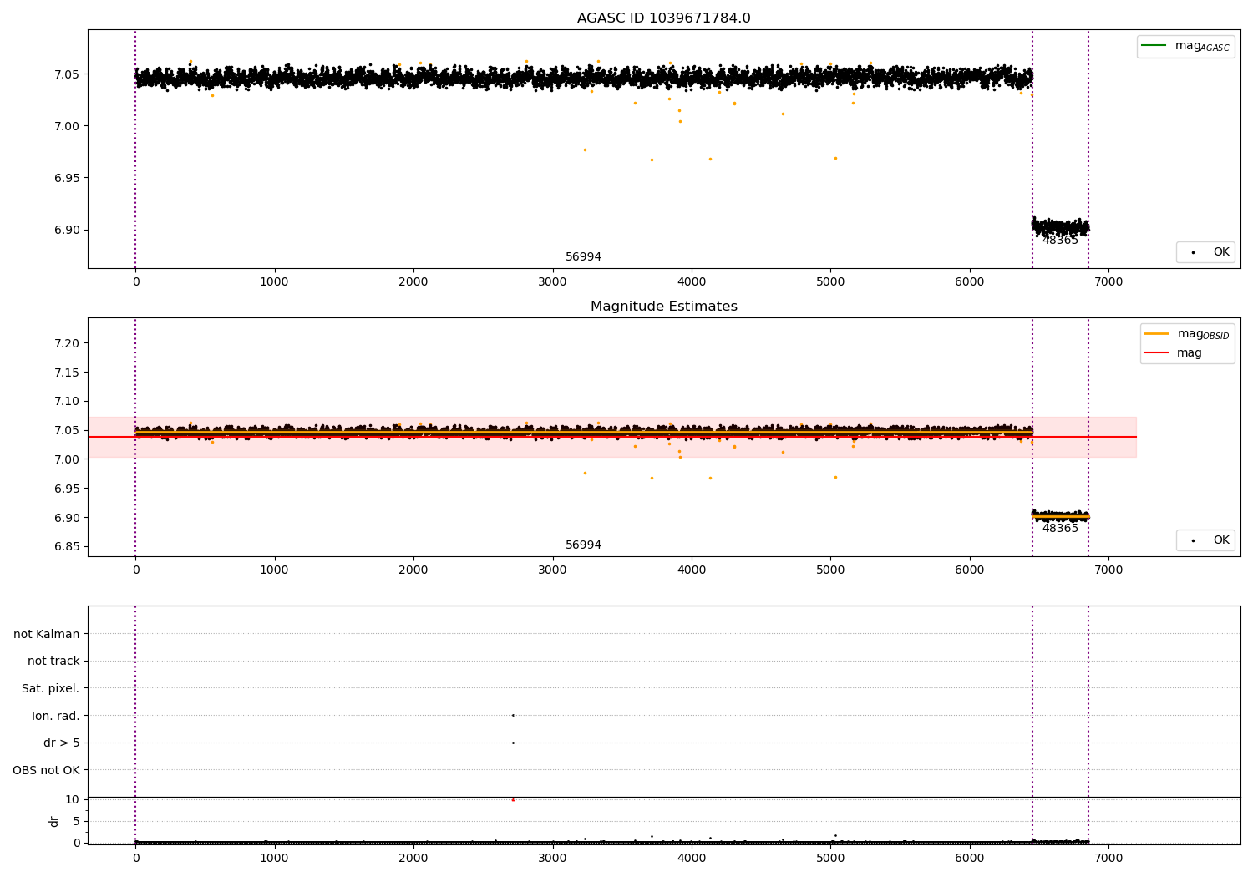
Task: Click the "56994" label in Magnitude Estimates plot
Action: click(x=583, y=545)
